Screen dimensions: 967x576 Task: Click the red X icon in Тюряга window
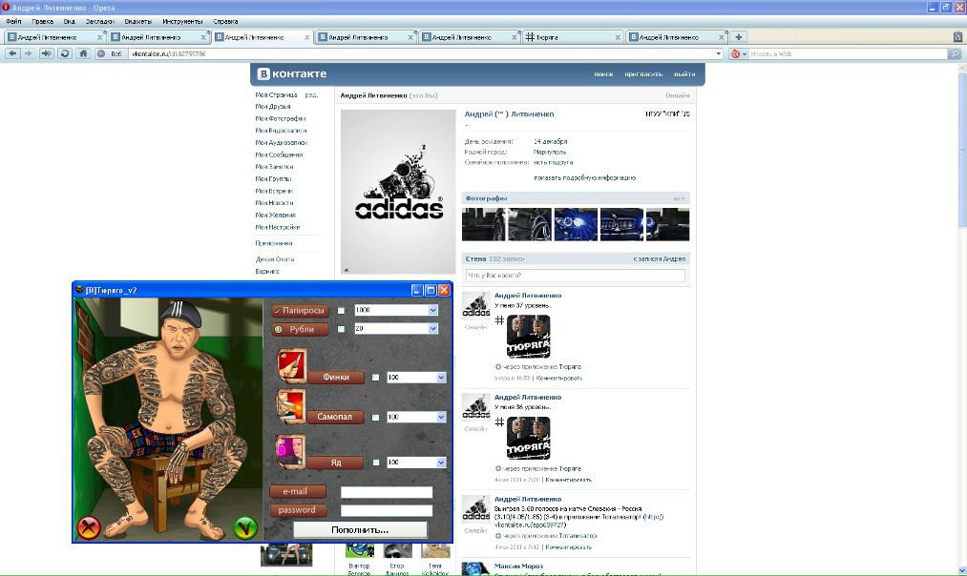tap(89, 527)
